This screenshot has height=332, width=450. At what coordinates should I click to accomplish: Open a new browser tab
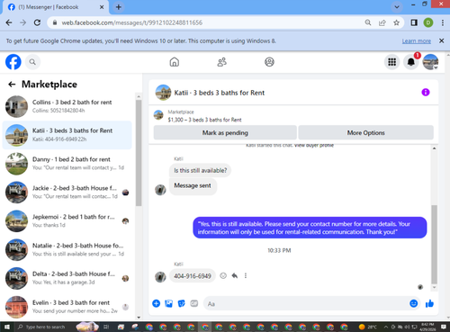click(x=119, y=7)
